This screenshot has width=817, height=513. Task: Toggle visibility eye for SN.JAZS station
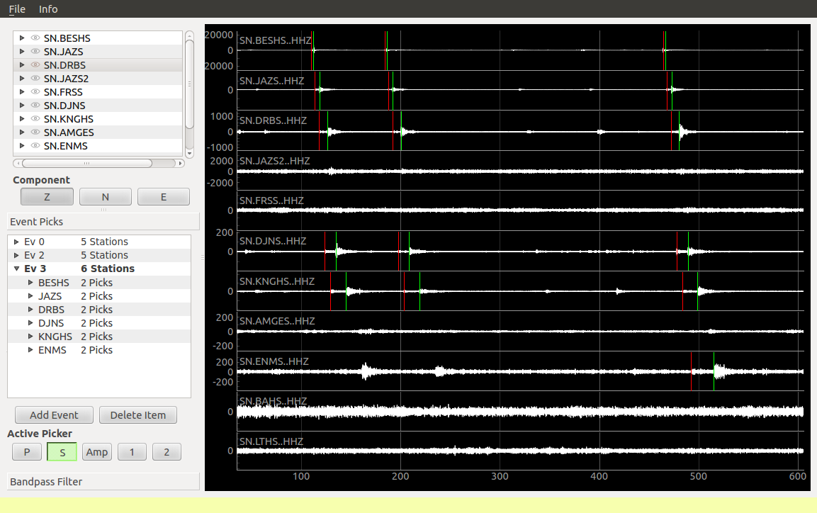(x=35, y=52)
